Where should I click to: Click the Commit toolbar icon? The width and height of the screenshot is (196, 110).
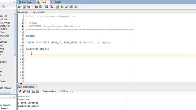point(47,7)
